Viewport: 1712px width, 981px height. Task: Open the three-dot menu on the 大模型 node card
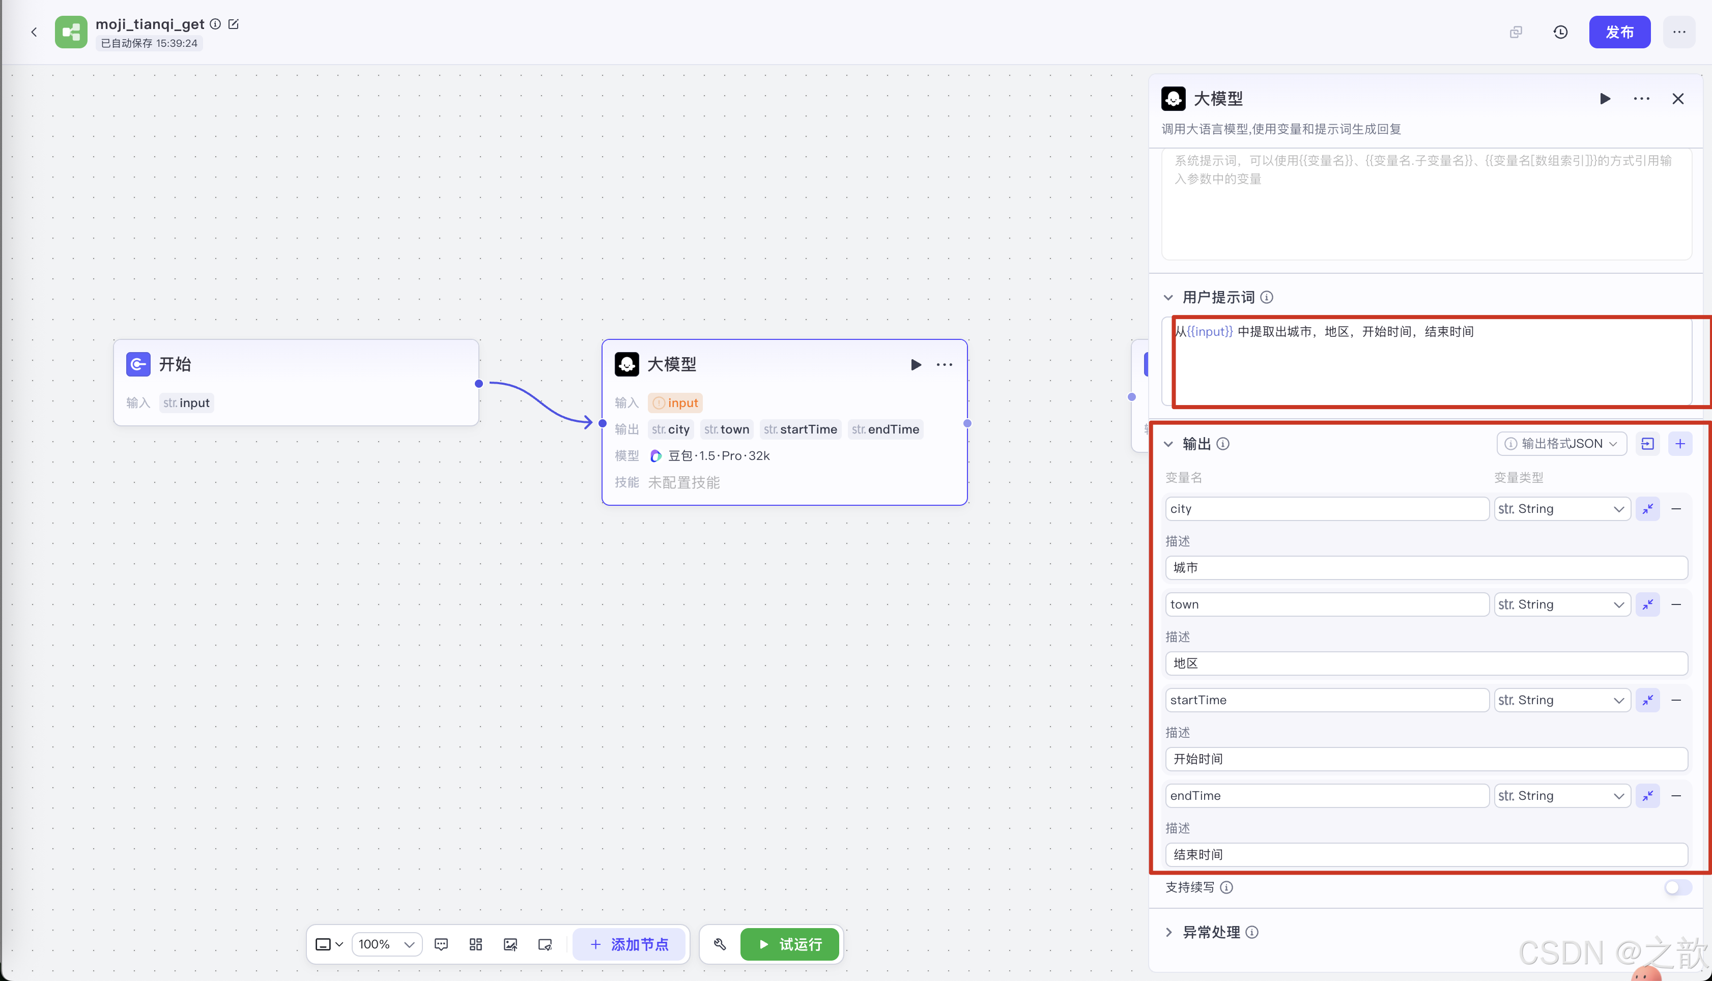pos(944,364)
